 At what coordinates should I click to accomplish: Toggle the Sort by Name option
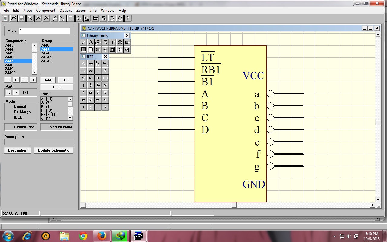pyautogui.click(x=57, y=127)
